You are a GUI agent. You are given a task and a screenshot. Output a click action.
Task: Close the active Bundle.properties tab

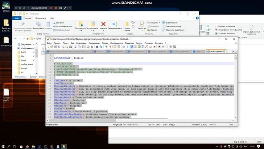[224, 51]
